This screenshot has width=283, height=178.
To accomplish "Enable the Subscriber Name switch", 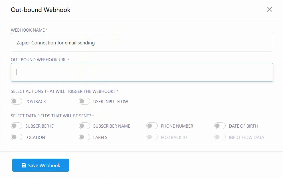I will click(84, 126).
